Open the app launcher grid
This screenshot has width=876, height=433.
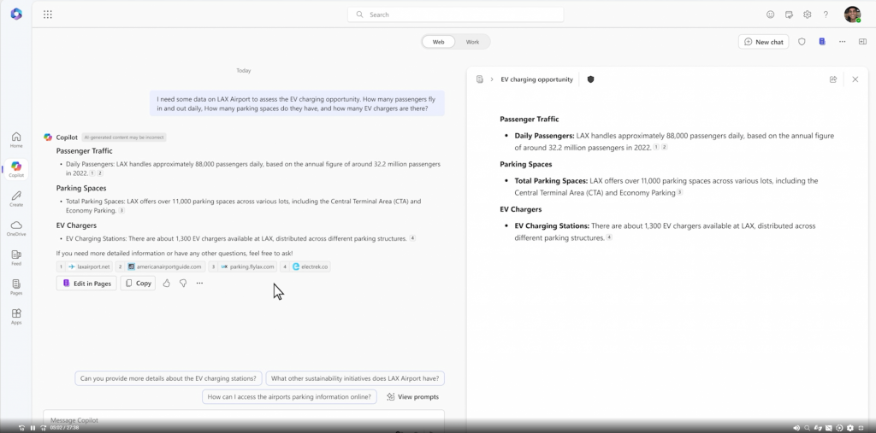pyautogui.click(x=48, y=15)
